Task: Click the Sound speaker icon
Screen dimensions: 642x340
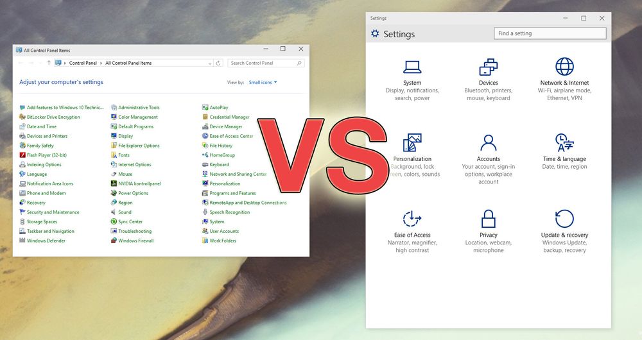Action: (x=114, y=212)
